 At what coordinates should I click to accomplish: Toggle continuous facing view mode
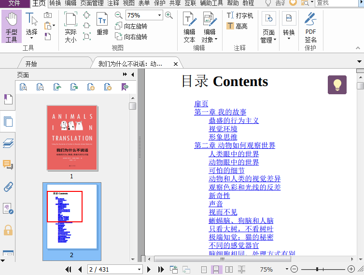241,270
